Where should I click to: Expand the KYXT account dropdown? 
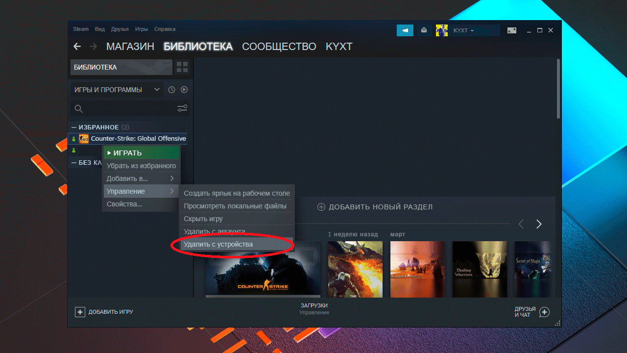pos(463,30)
